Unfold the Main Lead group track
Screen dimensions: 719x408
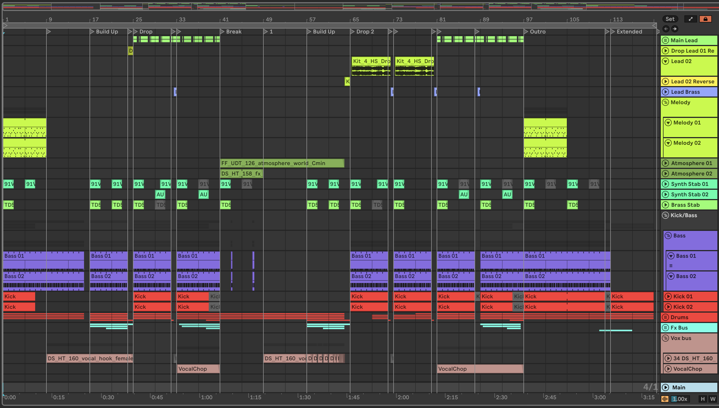point(665,40)
